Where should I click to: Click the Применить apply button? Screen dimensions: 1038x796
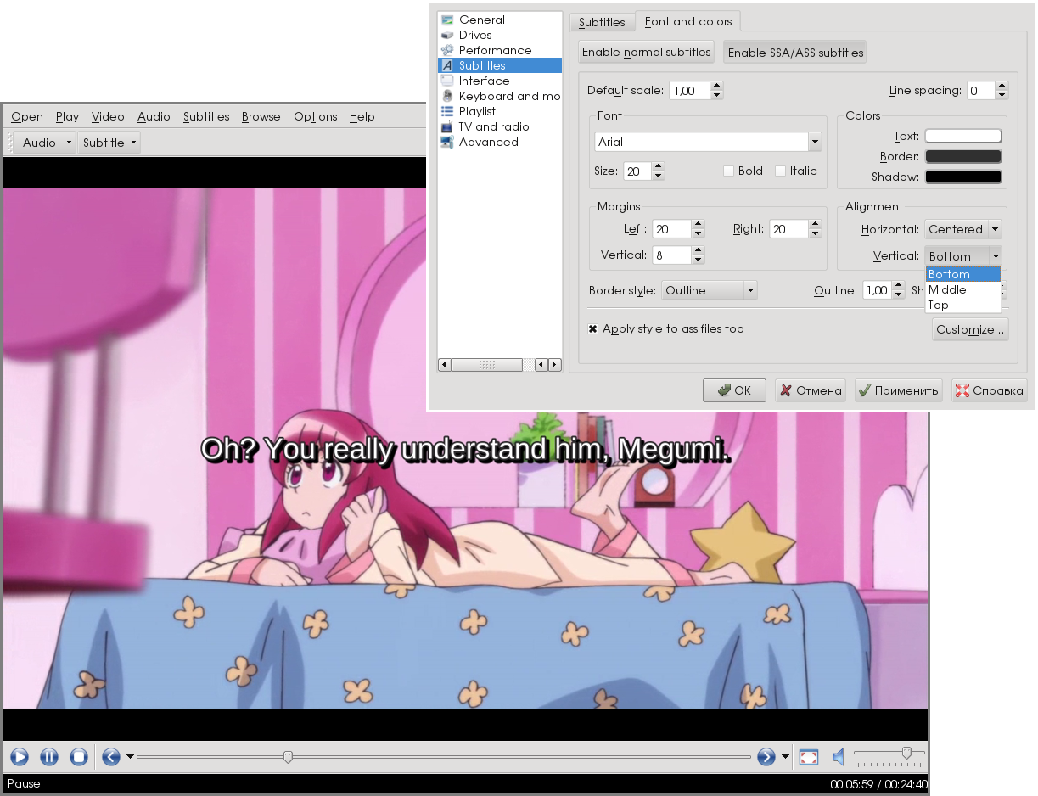899,390
